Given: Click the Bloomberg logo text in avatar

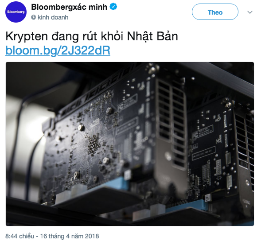Looking at the screenshot, I should click(16, 12).
